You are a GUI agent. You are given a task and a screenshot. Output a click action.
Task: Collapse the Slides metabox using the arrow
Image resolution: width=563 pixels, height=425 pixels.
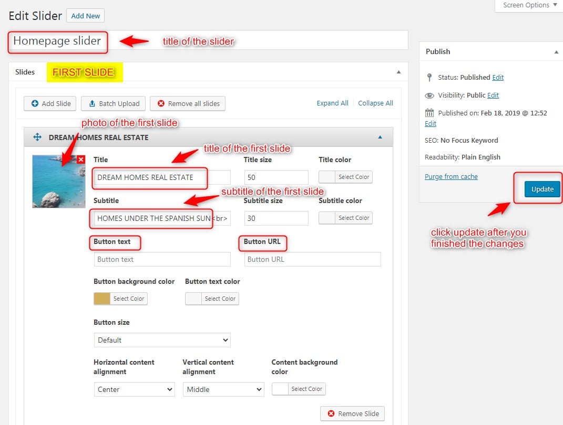click(398, 72)
